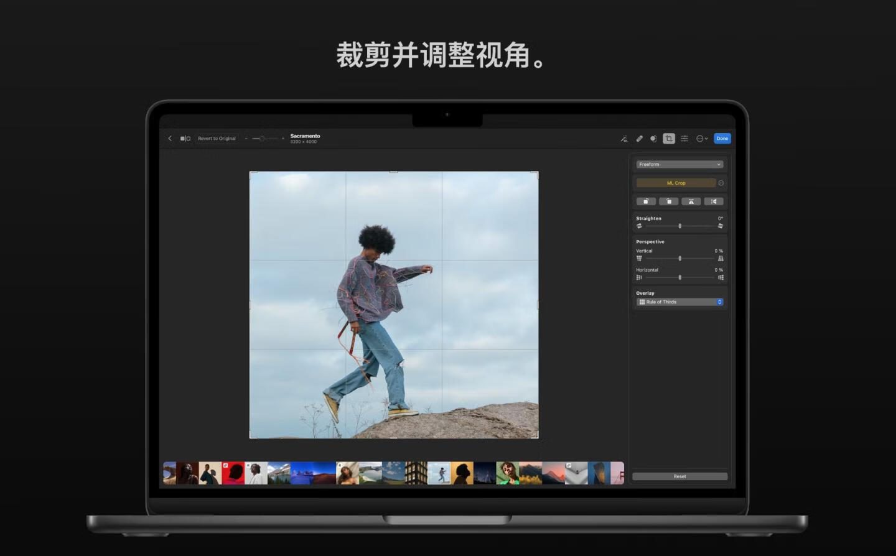Open the adjustment sliders panel icon

[684, 139]
